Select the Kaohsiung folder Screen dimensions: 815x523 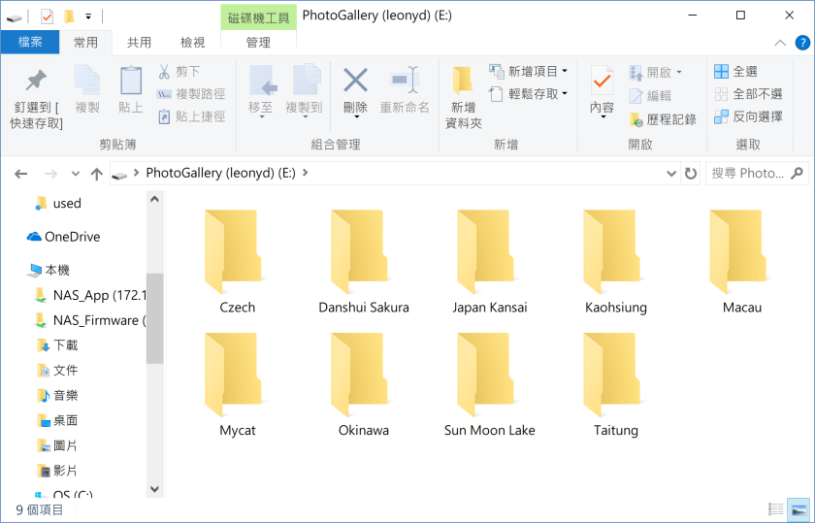(x=616, y=263)
